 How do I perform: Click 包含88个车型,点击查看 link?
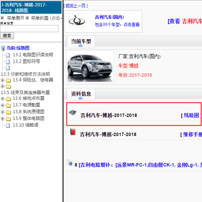(x=117, y=24)
